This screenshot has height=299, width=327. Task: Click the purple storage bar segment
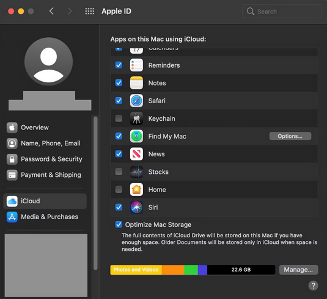[x=202, y=270]
